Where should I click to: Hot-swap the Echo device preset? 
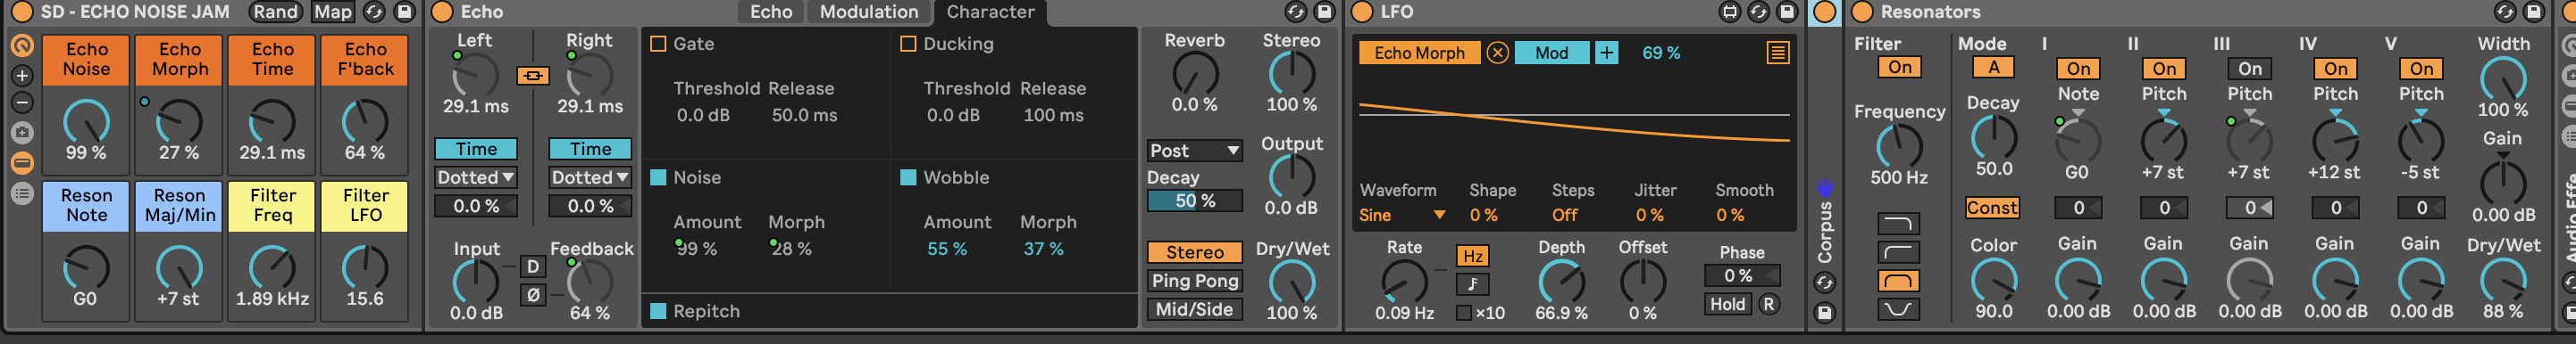tap(1295, 12)
